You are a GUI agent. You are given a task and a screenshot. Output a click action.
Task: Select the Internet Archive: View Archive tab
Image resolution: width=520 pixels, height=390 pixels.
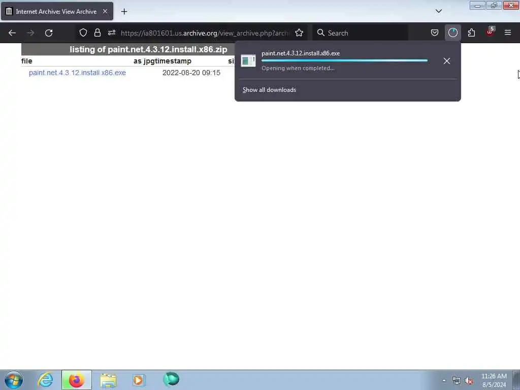pos(57,11)
